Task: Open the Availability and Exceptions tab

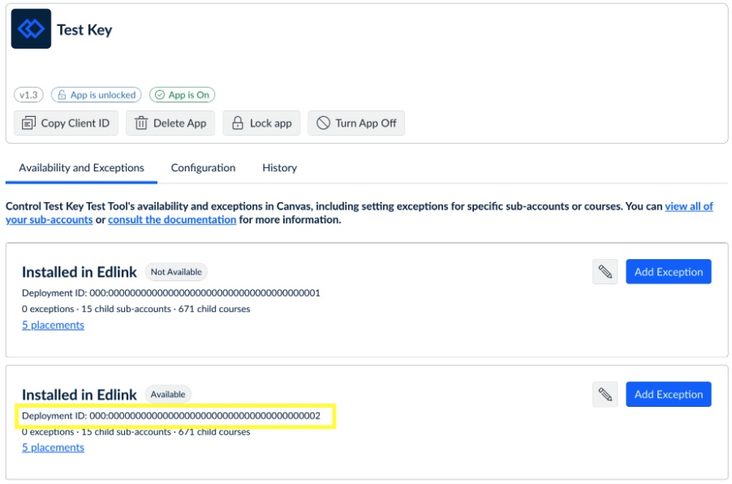Action: (81, 168)
